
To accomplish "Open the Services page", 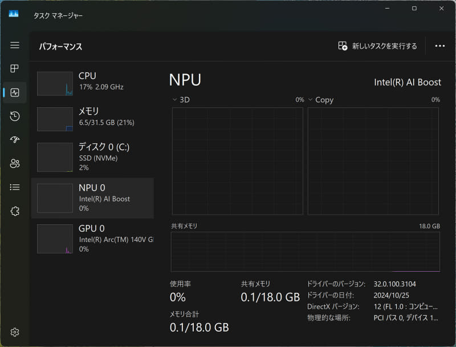I will 14,211.
